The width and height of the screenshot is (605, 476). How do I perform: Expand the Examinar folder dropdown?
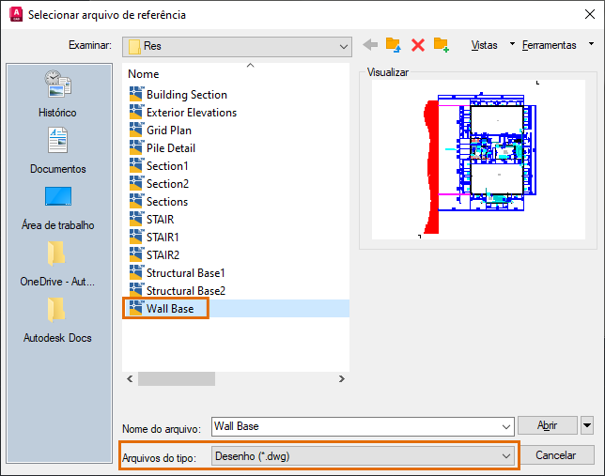(344, 46)
